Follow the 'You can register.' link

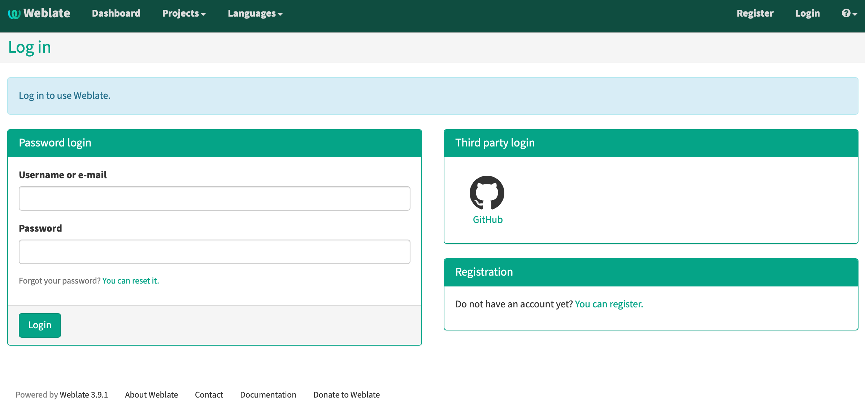point(609,304)
